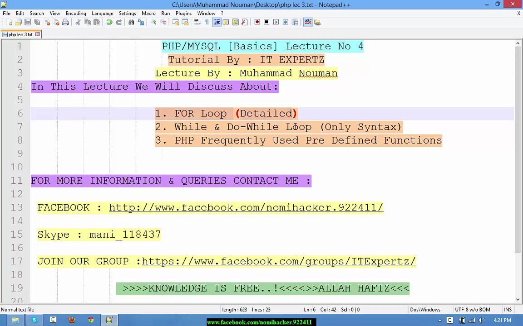Click the Close document toolbar icon
The image size is (523, 326).
(47, 22)
